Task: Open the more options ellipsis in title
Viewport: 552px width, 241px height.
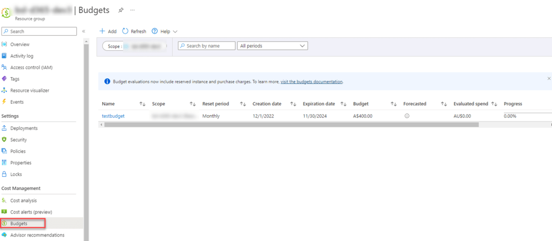Action: (x=132, y=10)
